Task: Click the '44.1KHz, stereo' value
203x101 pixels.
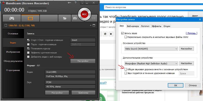Action: coord(70,87)
